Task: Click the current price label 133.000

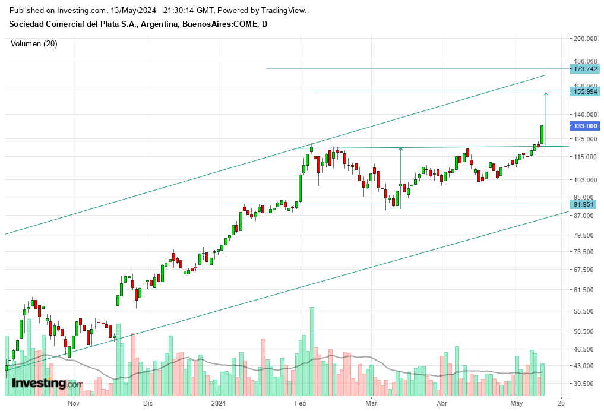Action: 585,126
